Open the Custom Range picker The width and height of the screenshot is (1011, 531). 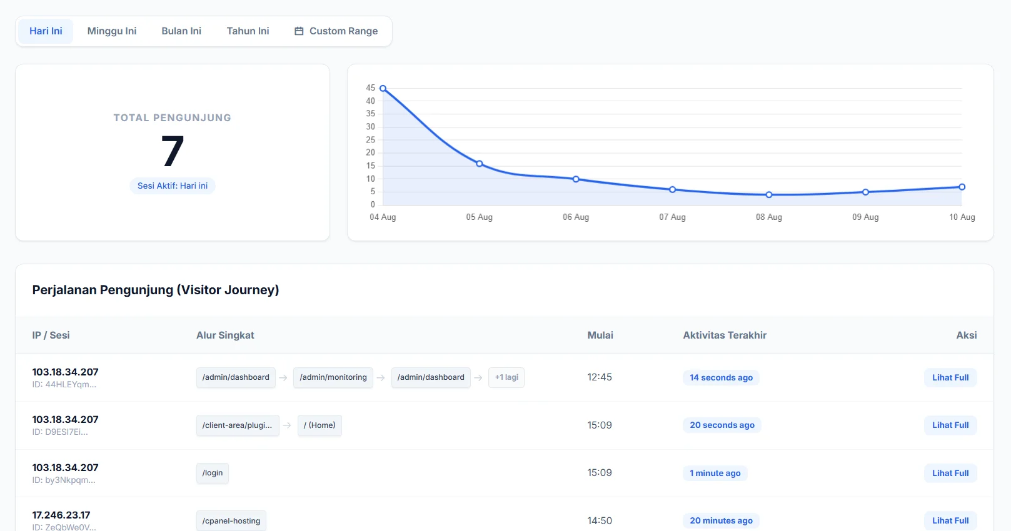click(336, 31)
